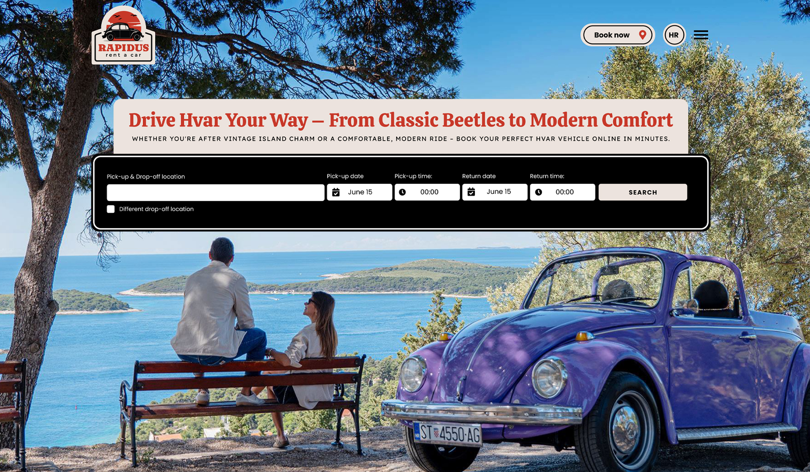This screenshot has height=472, width=810.
Task: Click the Different drop-off location label
Action: pyautogui.click(x=156, y=209)
